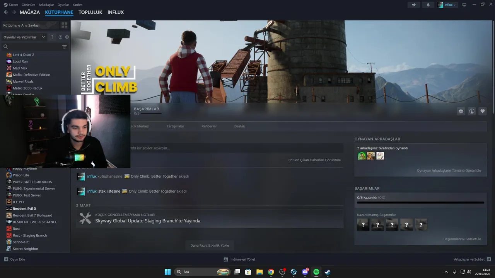Open the Oyunlar menu
The height and width of the screenshot is (278, 495).
point(63,5)
